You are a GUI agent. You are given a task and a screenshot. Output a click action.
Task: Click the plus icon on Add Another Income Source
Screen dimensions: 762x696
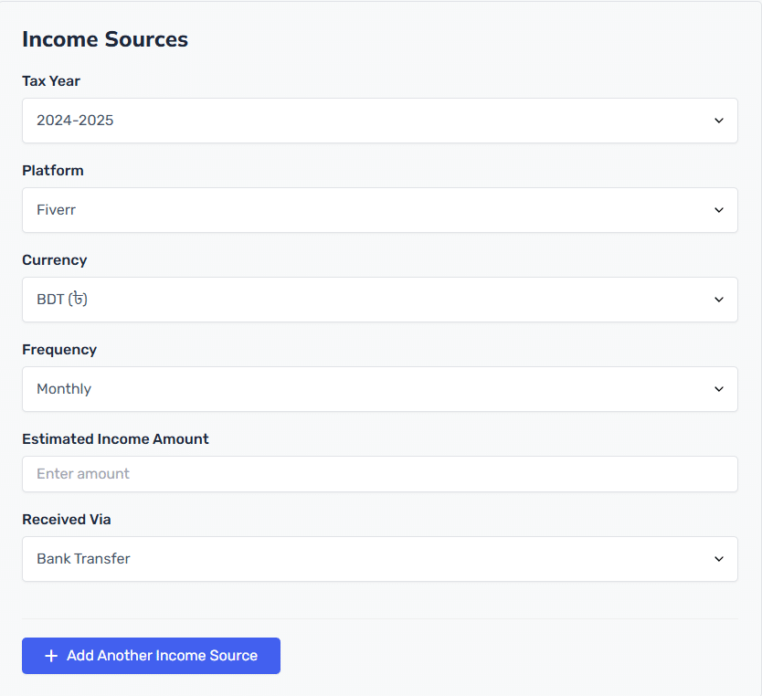coord(51,656)
